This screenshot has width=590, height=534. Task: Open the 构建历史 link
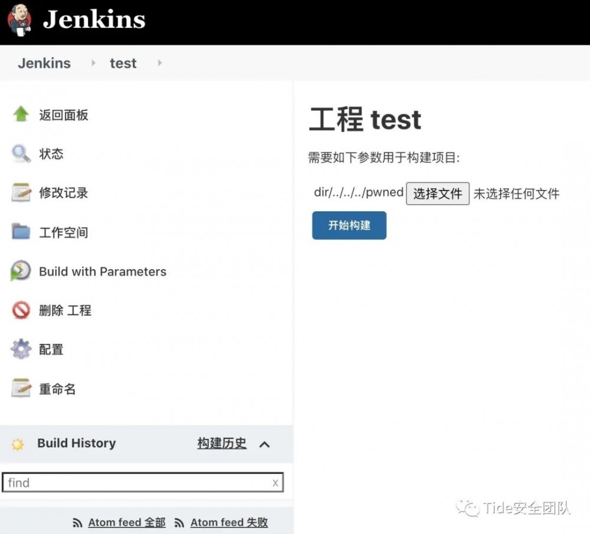point(221,444)
